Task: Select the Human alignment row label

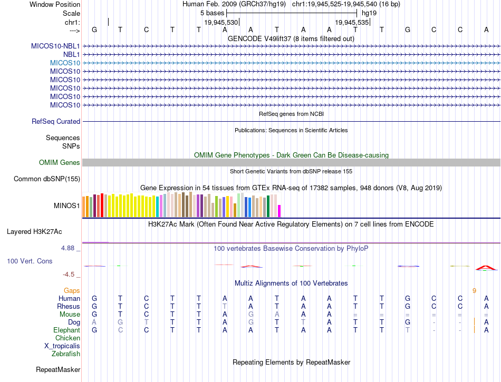Action: [69, 298]
